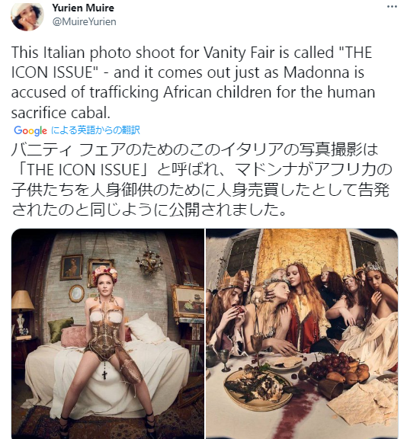Click the hanging chandelier in the left photo
407x439 pixels.
pos(149,261)
